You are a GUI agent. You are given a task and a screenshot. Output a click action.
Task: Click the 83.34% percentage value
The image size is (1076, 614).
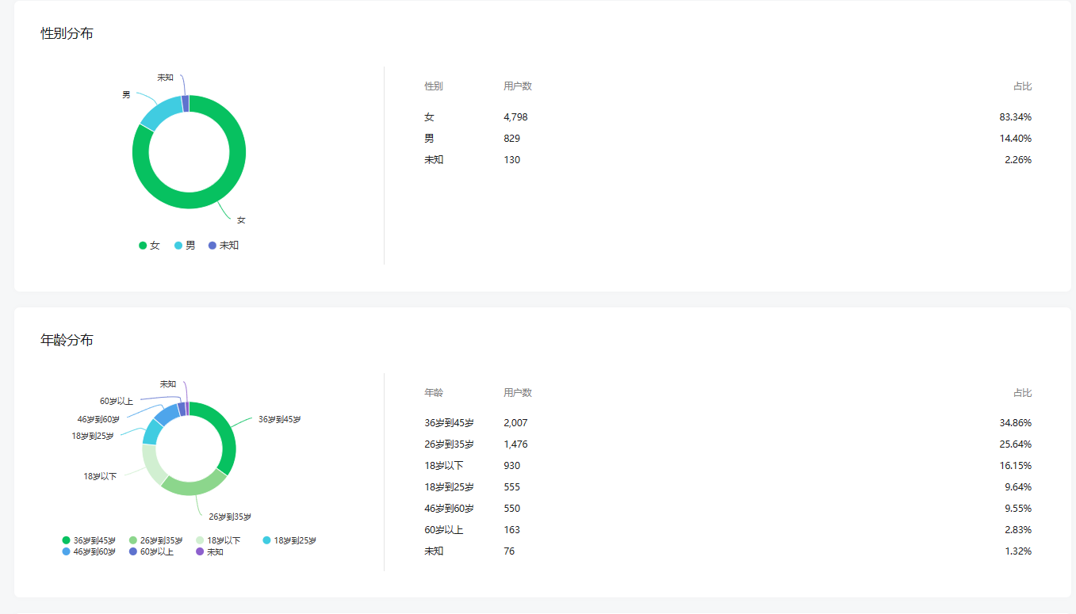coord(1016,117)
